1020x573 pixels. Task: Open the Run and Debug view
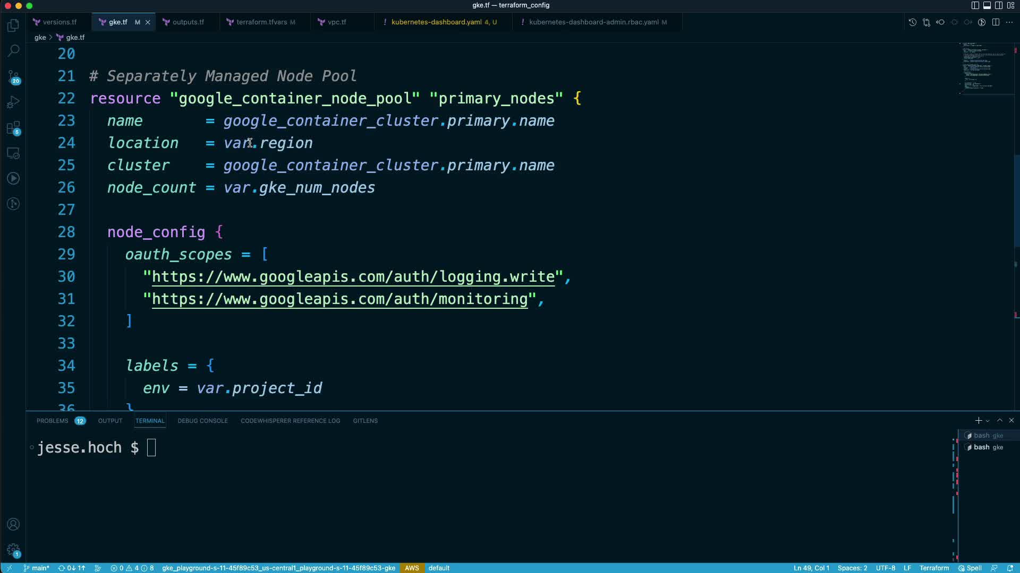[x=13, y=102]
